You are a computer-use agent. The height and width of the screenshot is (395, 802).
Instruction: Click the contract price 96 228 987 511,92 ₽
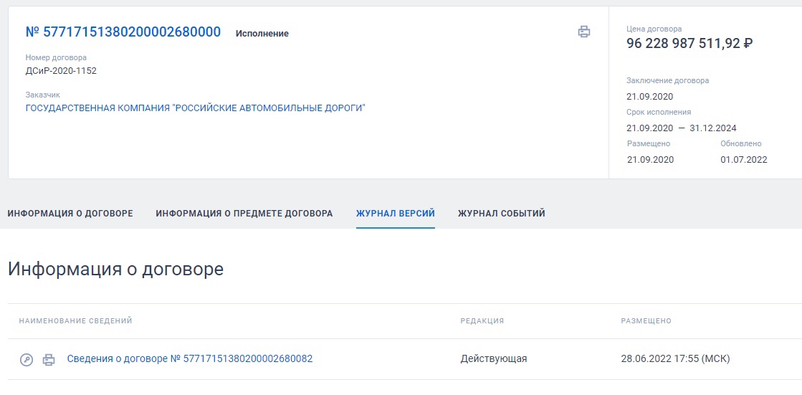click(689, 44)
